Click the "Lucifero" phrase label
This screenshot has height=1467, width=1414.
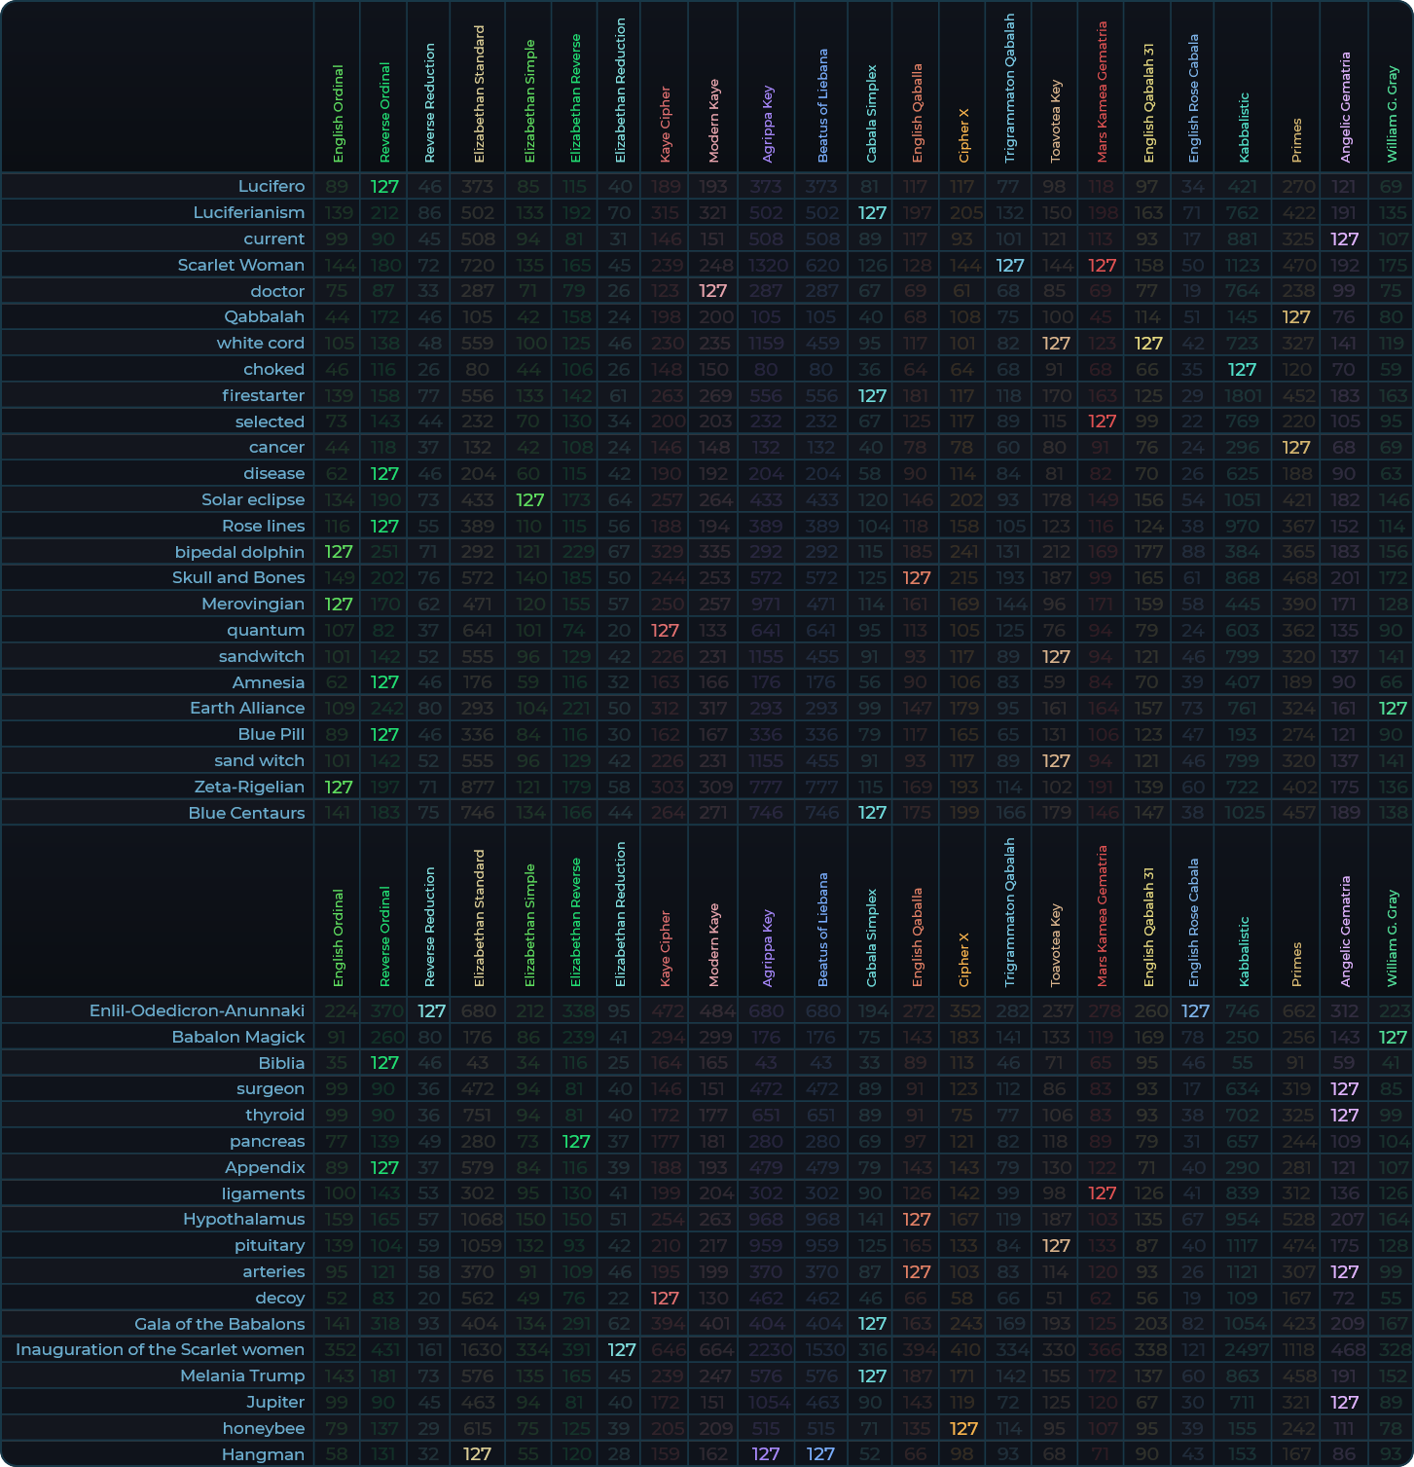[x=271, y=186]
